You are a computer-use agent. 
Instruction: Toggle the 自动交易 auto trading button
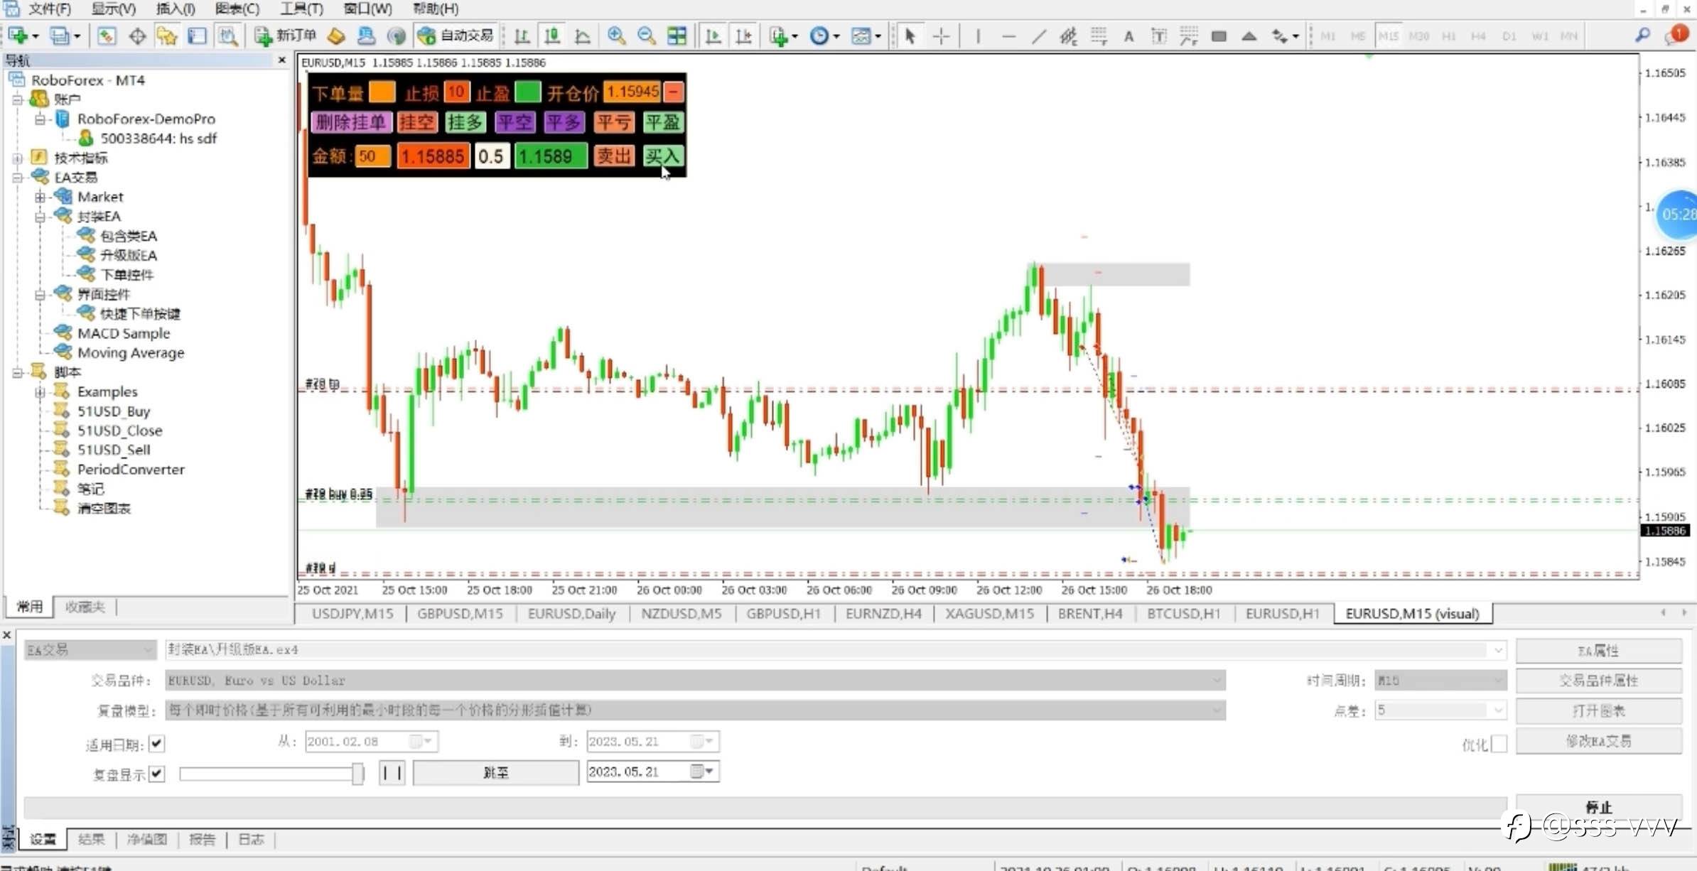(456, 36)
